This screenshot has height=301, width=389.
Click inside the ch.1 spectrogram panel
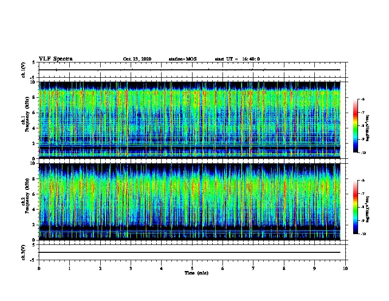pos(190,120)
